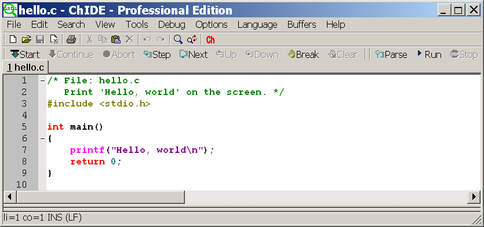484x227 pixels.
Task: Click the Up stack button
Action: pos(226,54)
